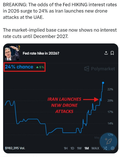119x157 pixels.
Task: Bookmark the Fed rate hike market
Action: [x=112, y=53]
